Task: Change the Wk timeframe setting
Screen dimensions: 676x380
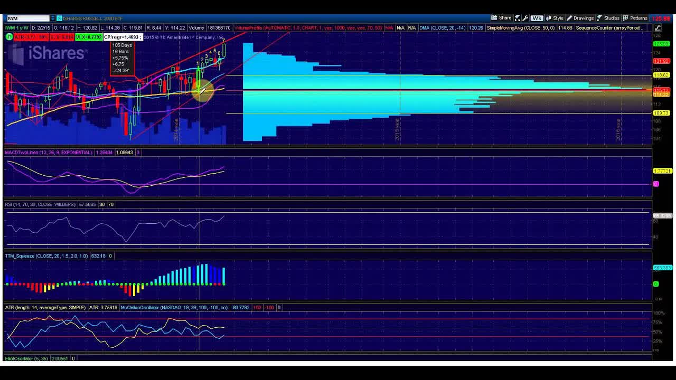Action: pos(537,18)
